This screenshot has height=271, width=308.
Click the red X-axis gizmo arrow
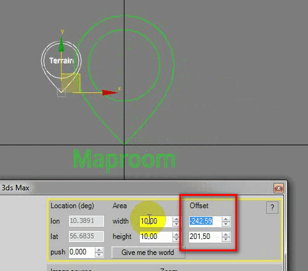tap(109, 92)
